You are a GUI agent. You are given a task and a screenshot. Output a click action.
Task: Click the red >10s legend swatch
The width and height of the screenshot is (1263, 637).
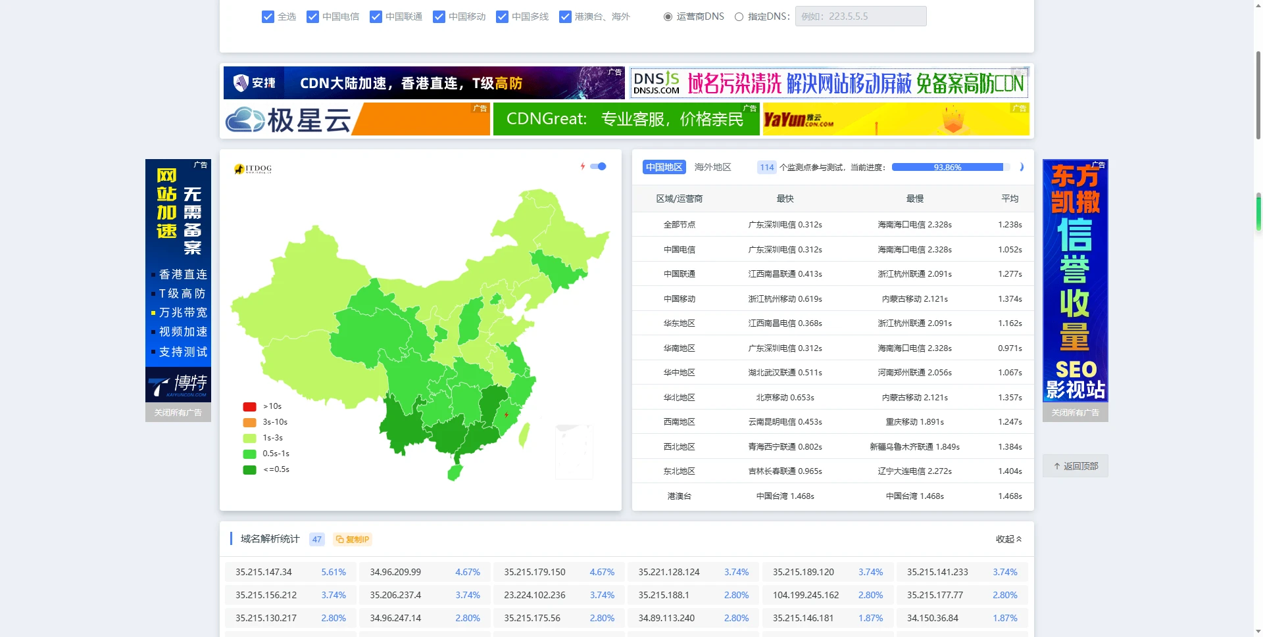[249, 407]
